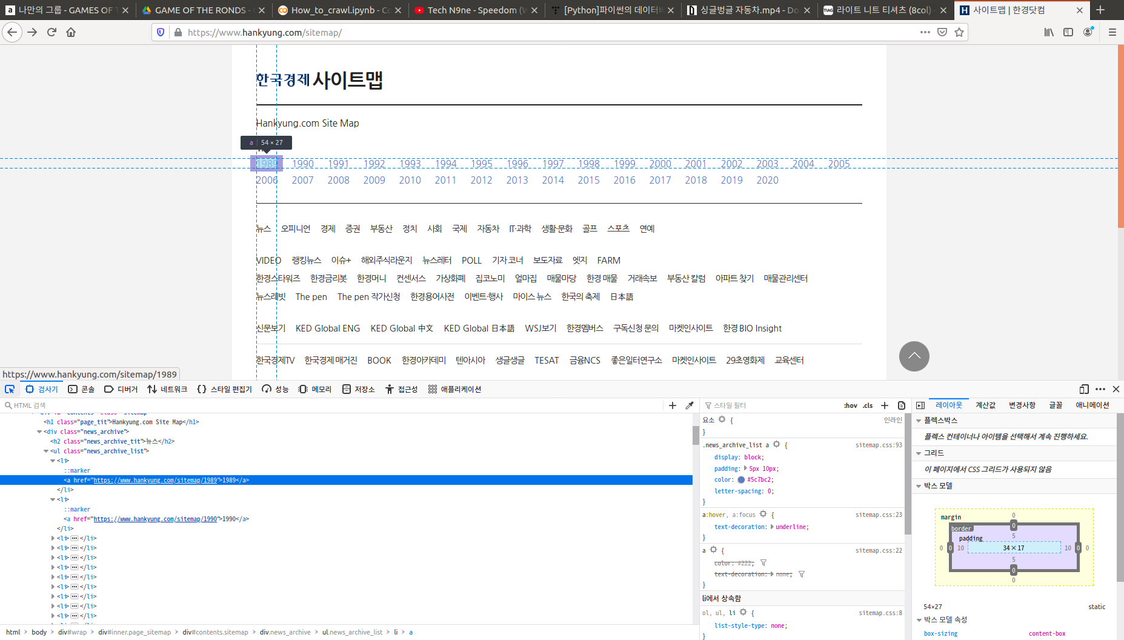
Task: Toggle the .cls class panel
Action: tap(868, 405)
